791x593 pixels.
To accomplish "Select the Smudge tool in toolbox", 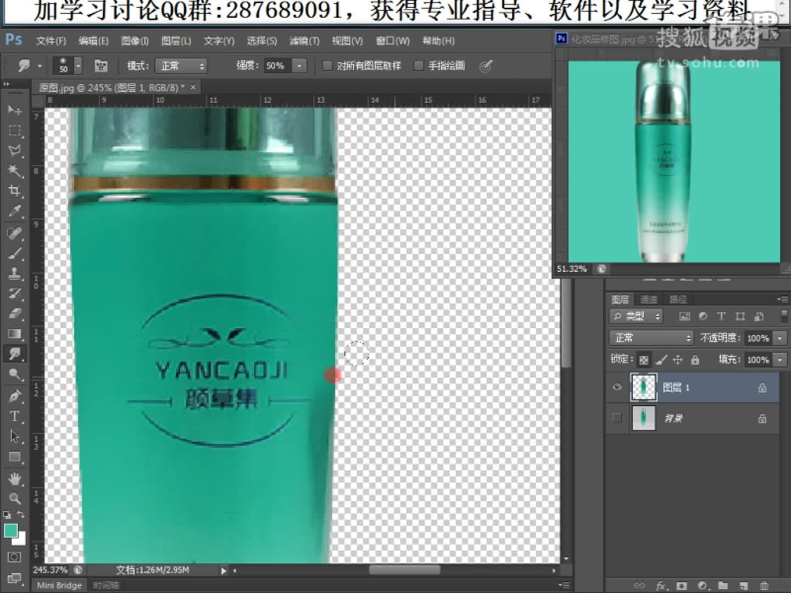I will coord(14,354).
